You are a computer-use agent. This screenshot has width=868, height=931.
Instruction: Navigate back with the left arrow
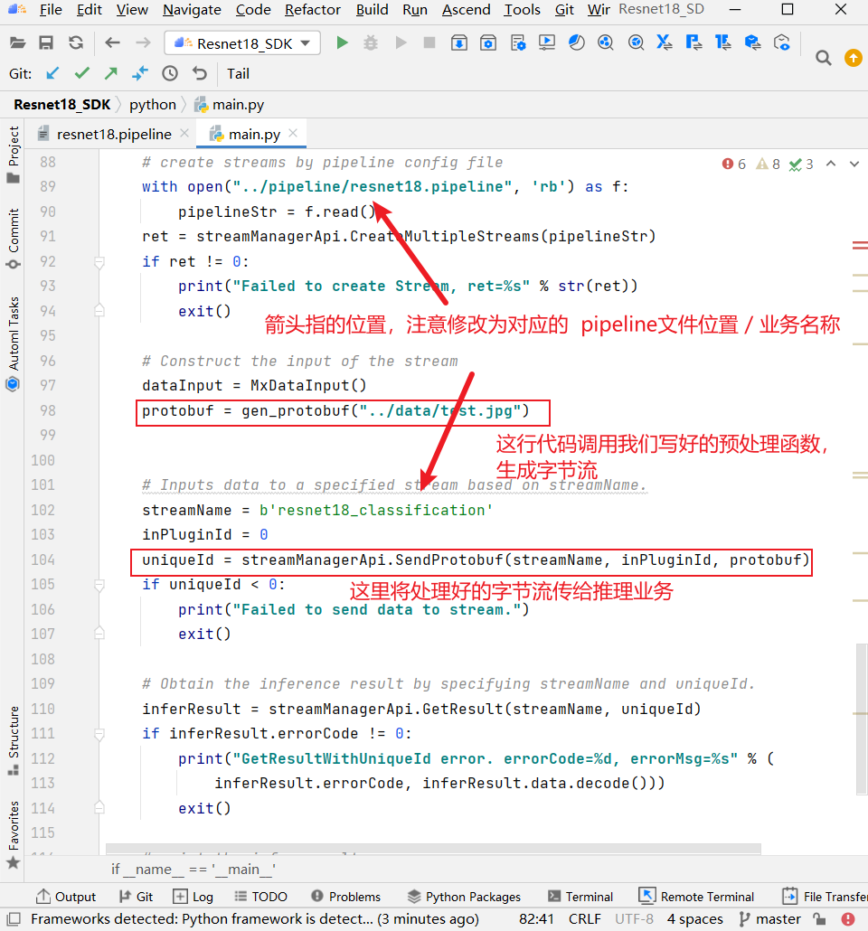click(112, 42)
